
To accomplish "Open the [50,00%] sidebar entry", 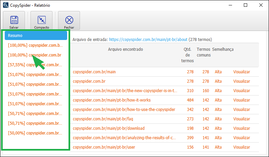I will coord(35,133).
